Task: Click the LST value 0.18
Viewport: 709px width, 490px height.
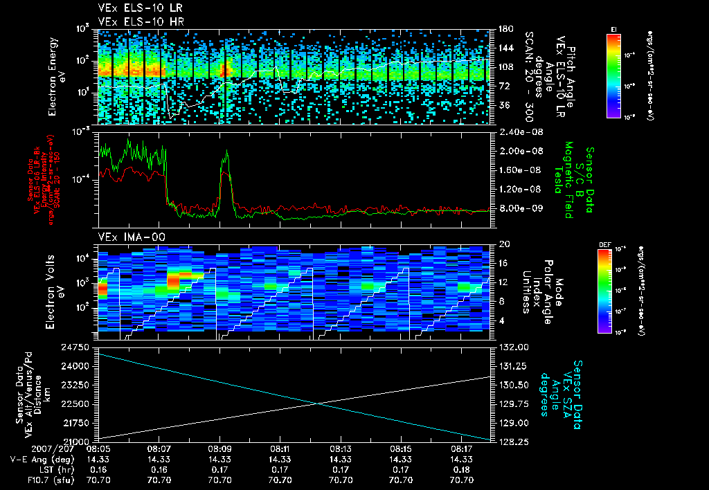Action: [462, 470]
